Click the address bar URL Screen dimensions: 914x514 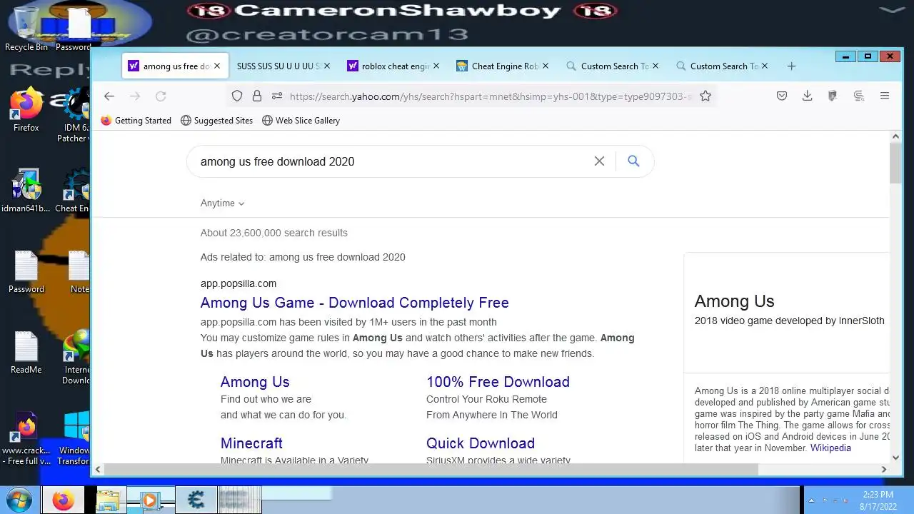click(490, 96)
